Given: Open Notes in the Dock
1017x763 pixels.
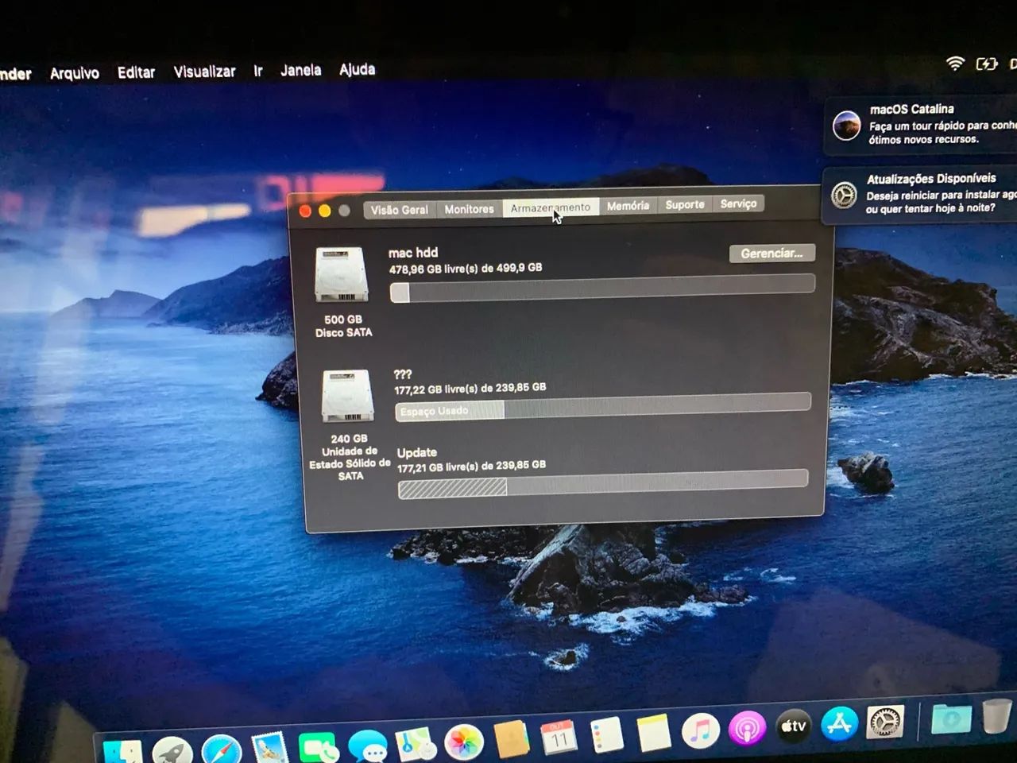Looking at the screenshot, I should [x=653, y=732].
